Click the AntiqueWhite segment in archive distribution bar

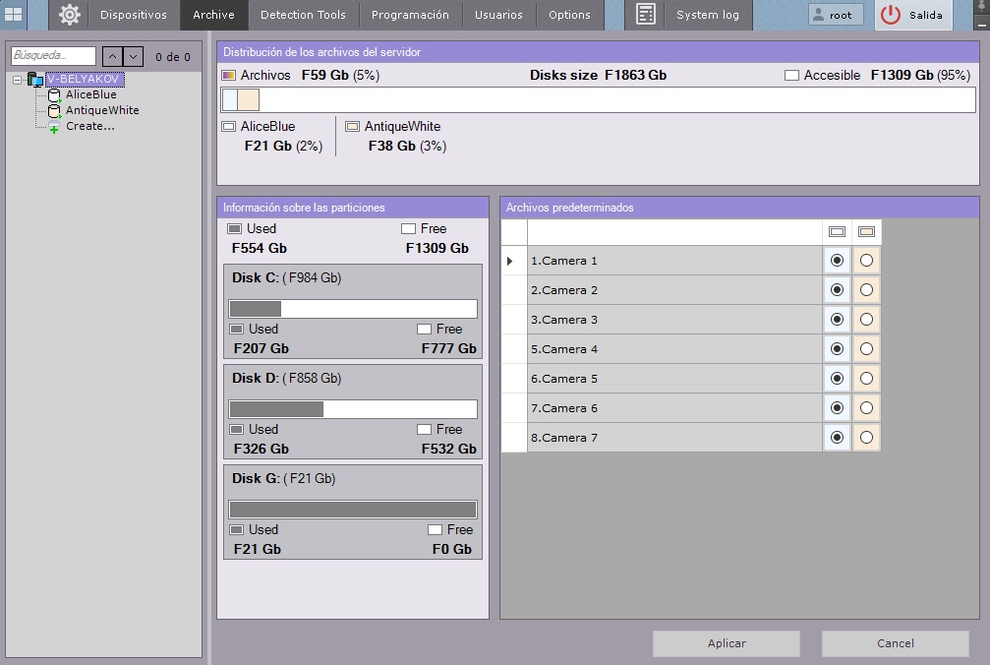pyautogui.click(x=249, y=99)
